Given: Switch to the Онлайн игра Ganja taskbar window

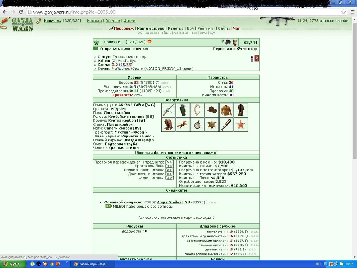Looking at the screenshot, I should [x=93, y=264].
